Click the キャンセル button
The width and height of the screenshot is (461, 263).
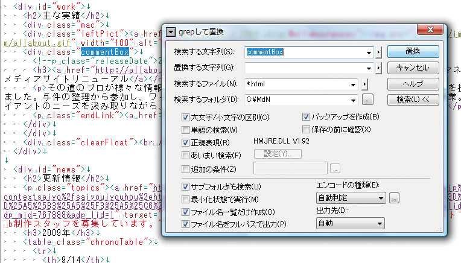[413, 68]
